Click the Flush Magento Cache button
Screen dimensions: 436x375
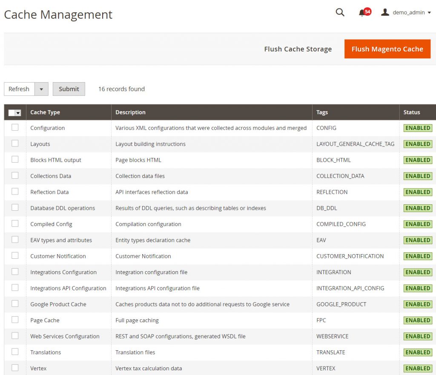point(387,49)
